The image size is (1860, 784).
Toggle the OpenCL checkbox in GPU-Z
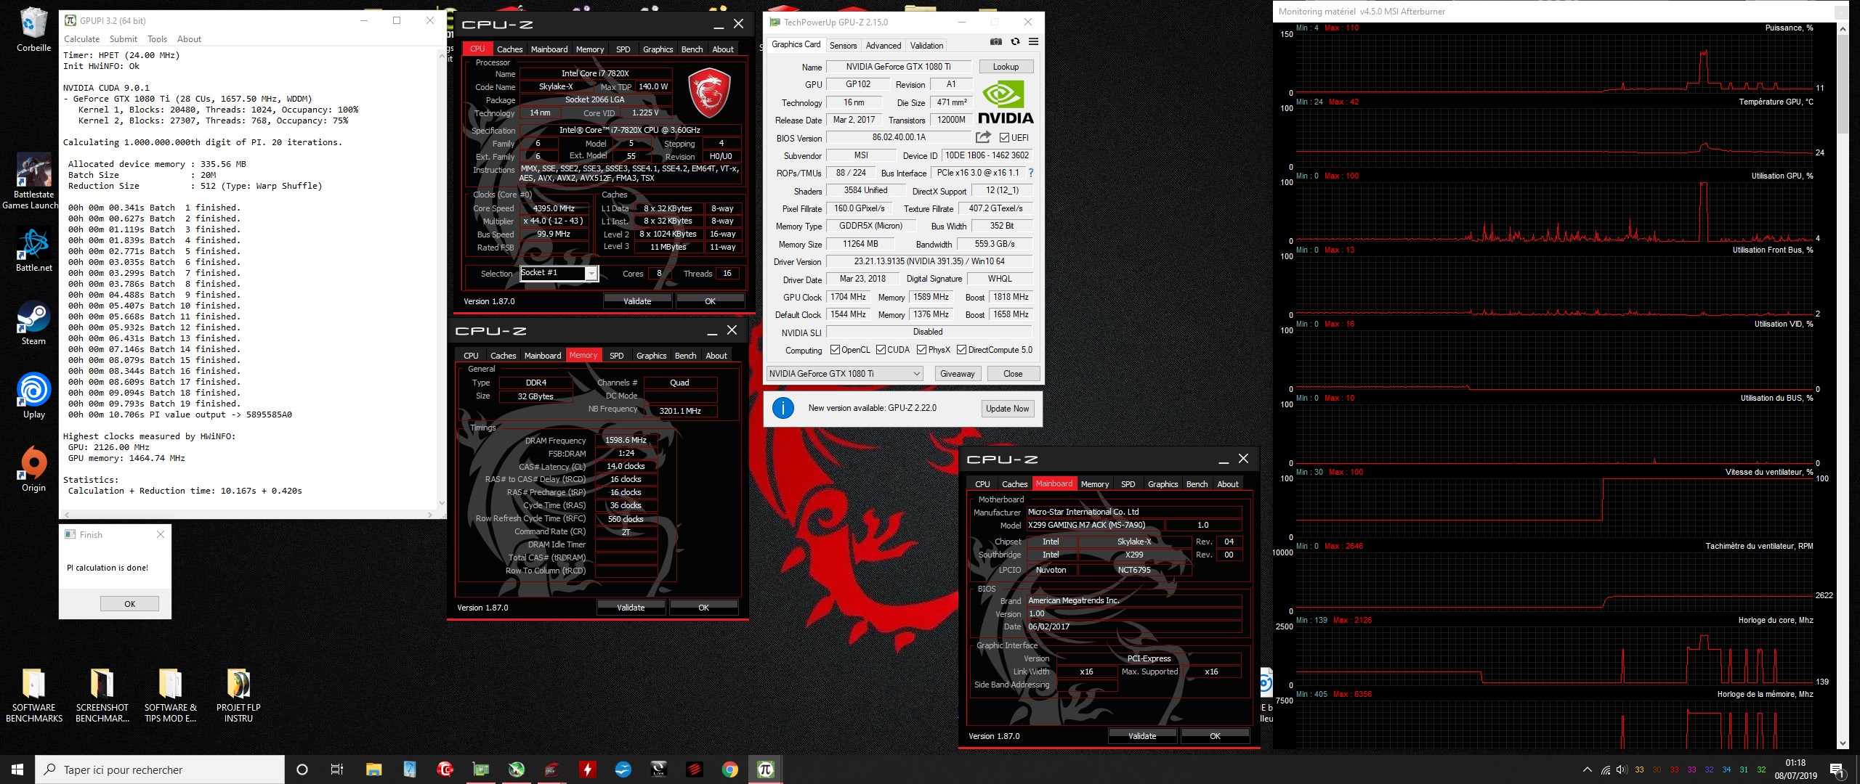click(835, 350)
